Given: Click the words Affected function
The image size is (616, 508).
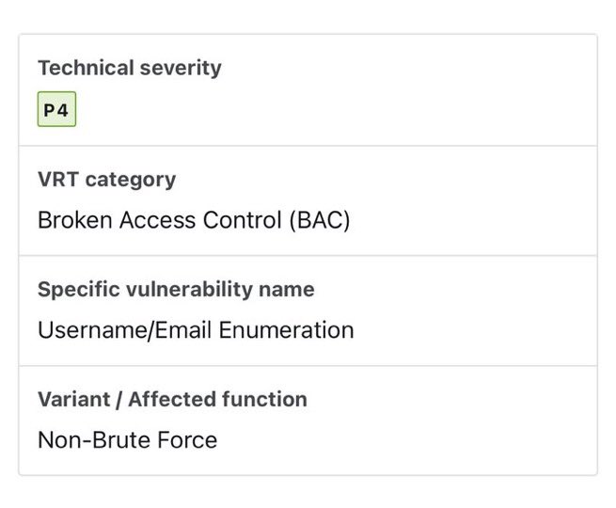Looking at the screenshot, I should (x=217, y=399).
